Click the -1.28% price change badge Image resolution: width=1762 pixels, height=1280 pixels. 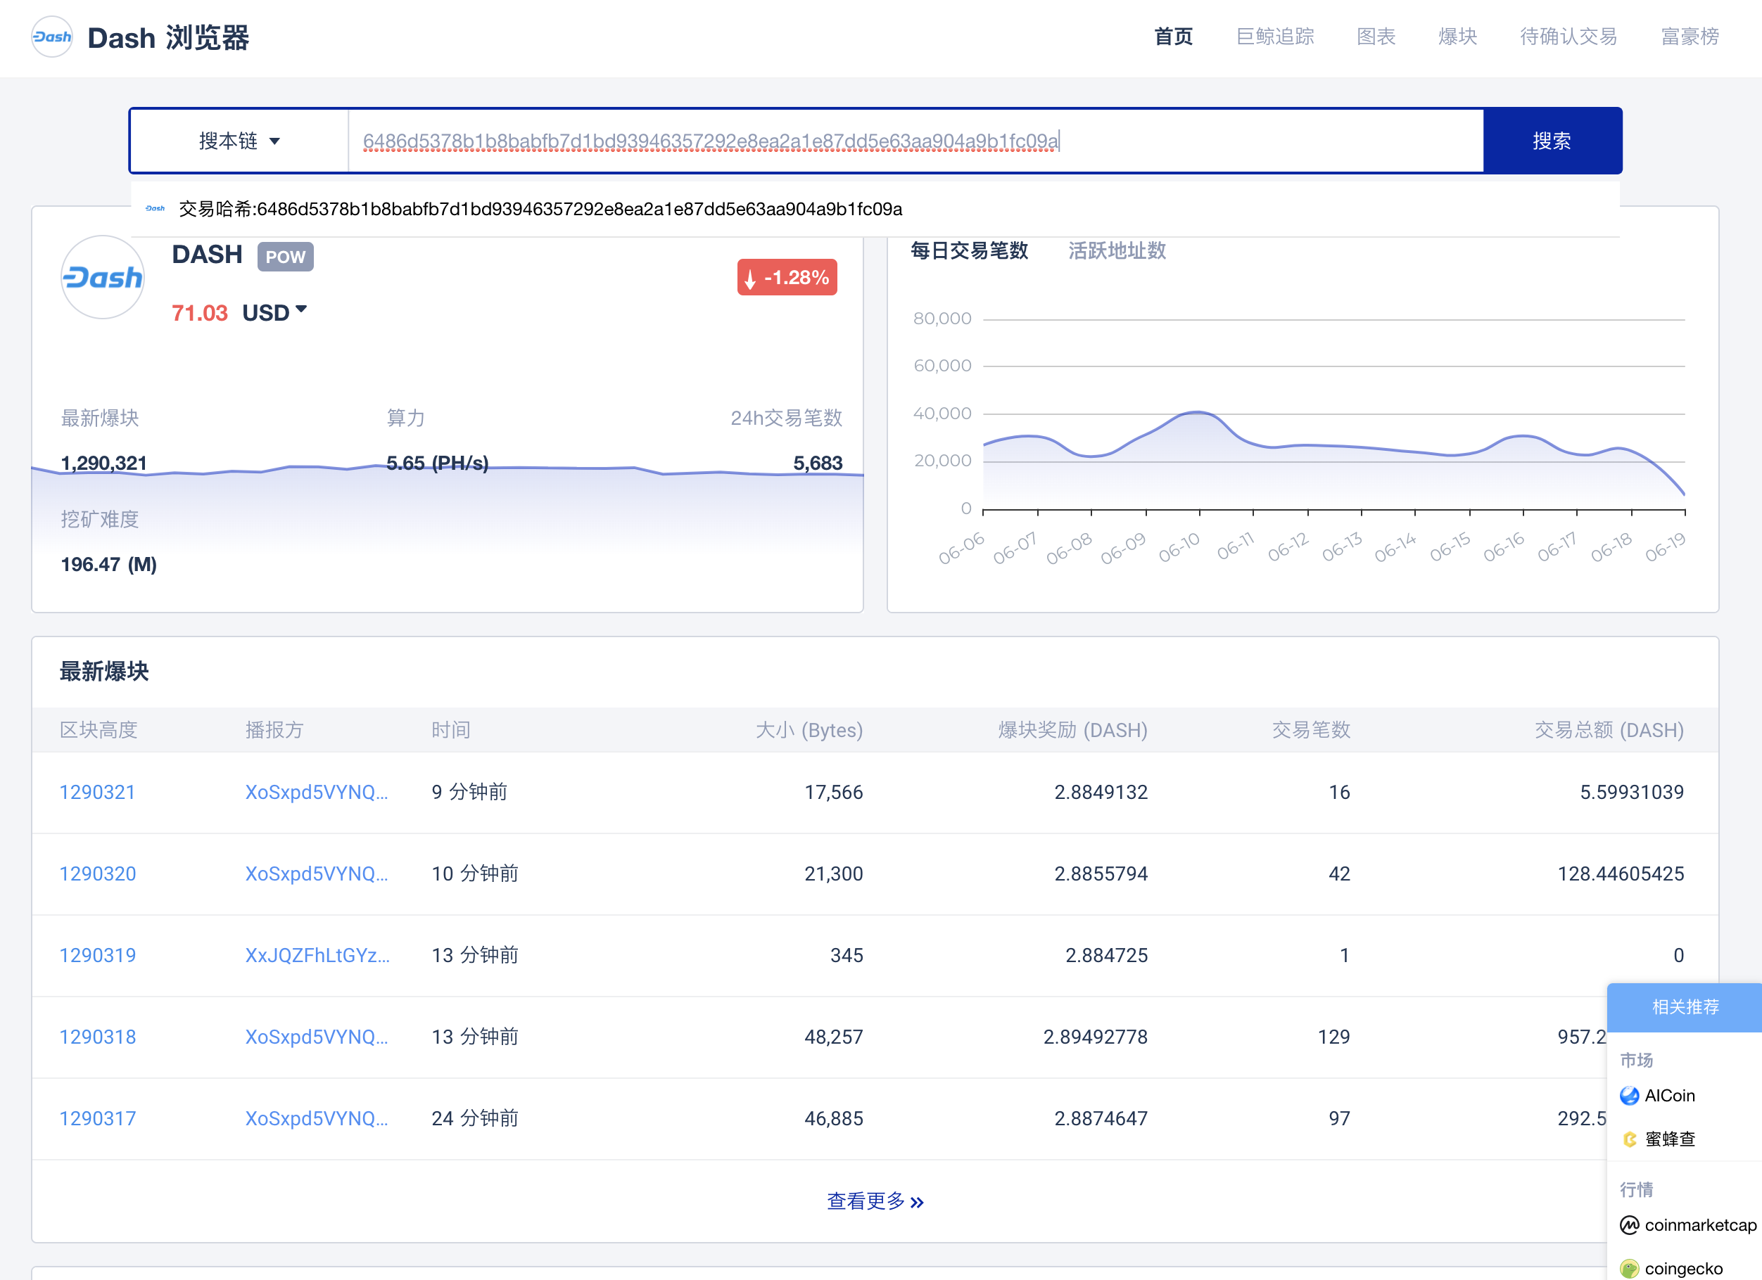[x=787, y=277]
